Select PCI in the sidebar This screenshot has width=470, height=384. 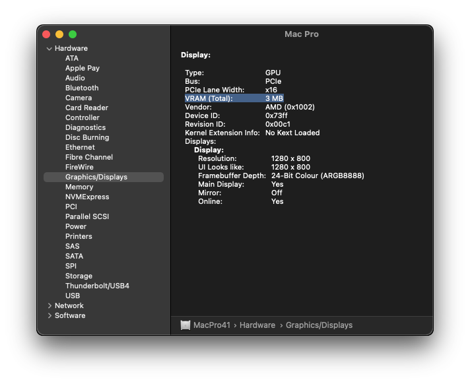click(x=71, y=207)
